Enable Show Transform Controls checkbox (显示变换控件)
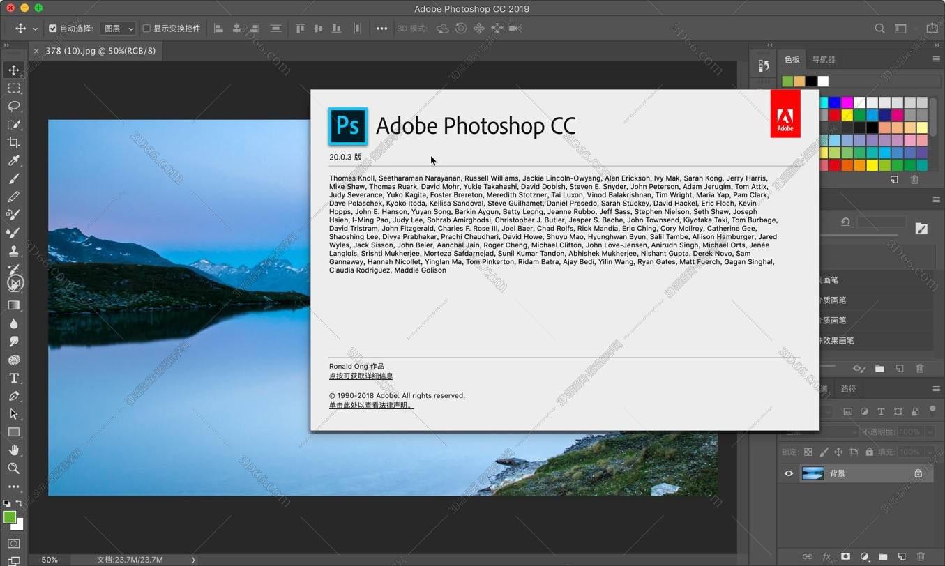The image size is (945, 566). [146, 29]
